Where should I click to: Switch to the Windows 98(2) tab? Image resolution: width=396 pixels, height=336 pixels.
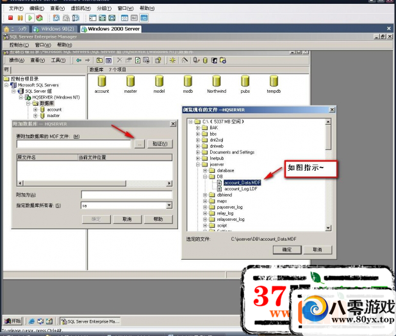[54, 29]
